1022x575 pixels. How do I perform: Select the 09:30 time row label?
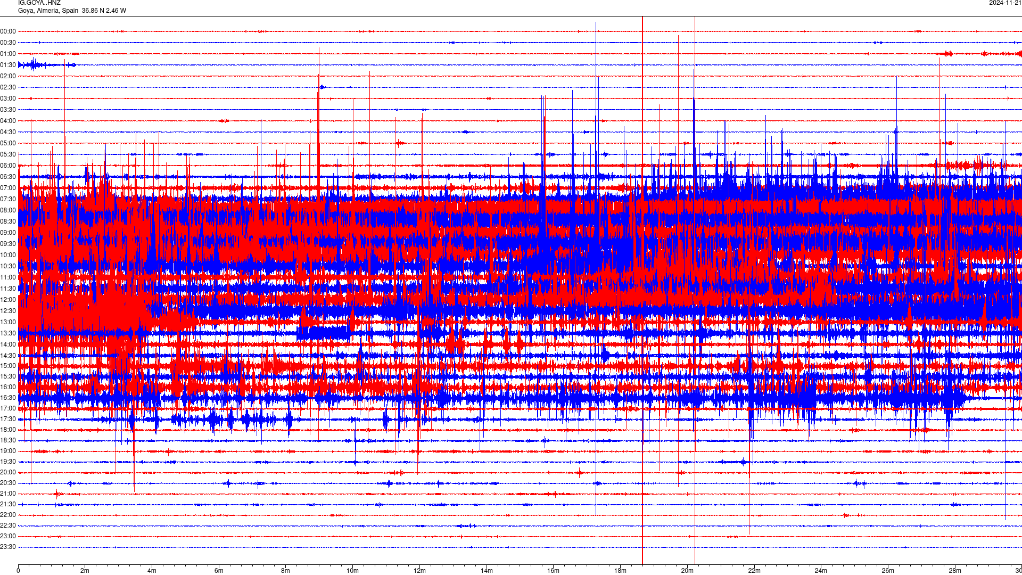pyautogui.click(x=8, y=244)
